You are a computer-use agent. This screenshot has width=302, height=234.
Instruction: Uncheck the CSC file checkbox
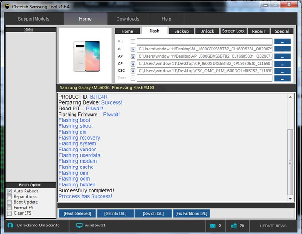133,71
